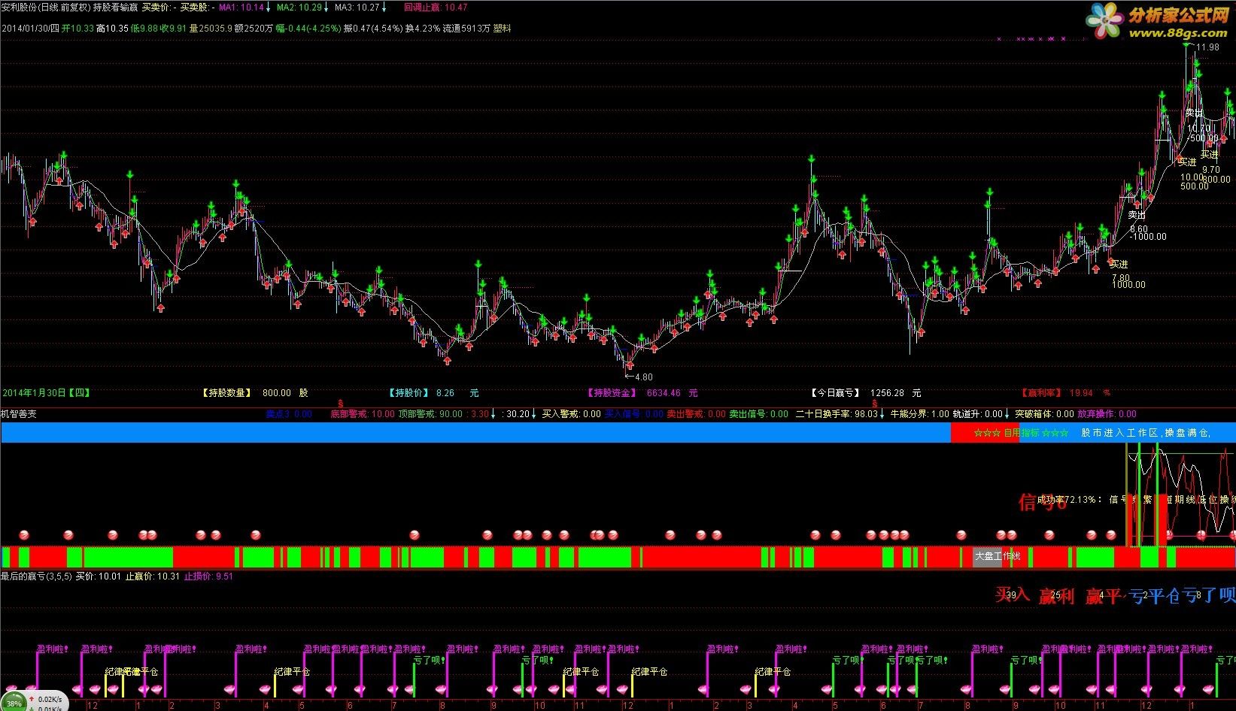Click the 买卖价 label in header
This screenshot has height=711, width=1236.
click(x=159, y=8)
